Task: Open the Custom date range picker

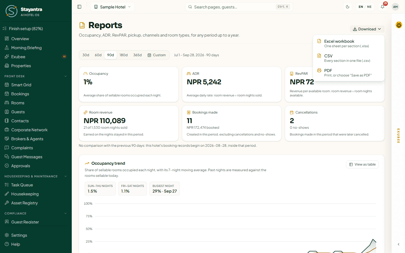Action: [157, 55]
